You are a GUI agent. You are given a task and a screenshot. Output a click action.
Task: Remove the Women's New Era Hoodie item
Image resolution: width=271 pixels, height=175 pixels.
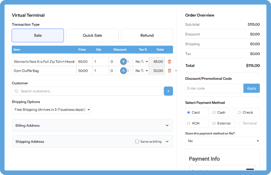coord(170,61)
